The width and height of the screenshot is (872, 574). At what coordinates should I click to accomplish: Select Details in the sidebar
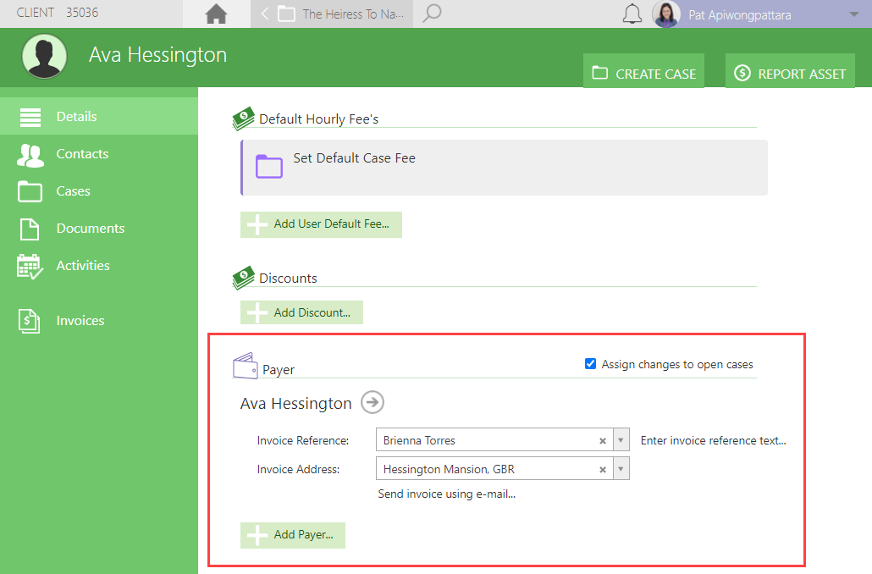[x=99, y=116]
